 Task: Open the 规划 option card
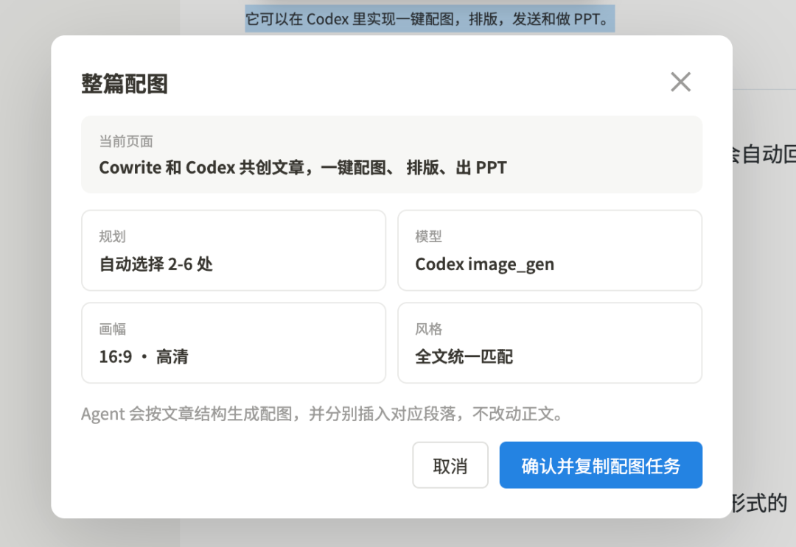coord(234,250)
